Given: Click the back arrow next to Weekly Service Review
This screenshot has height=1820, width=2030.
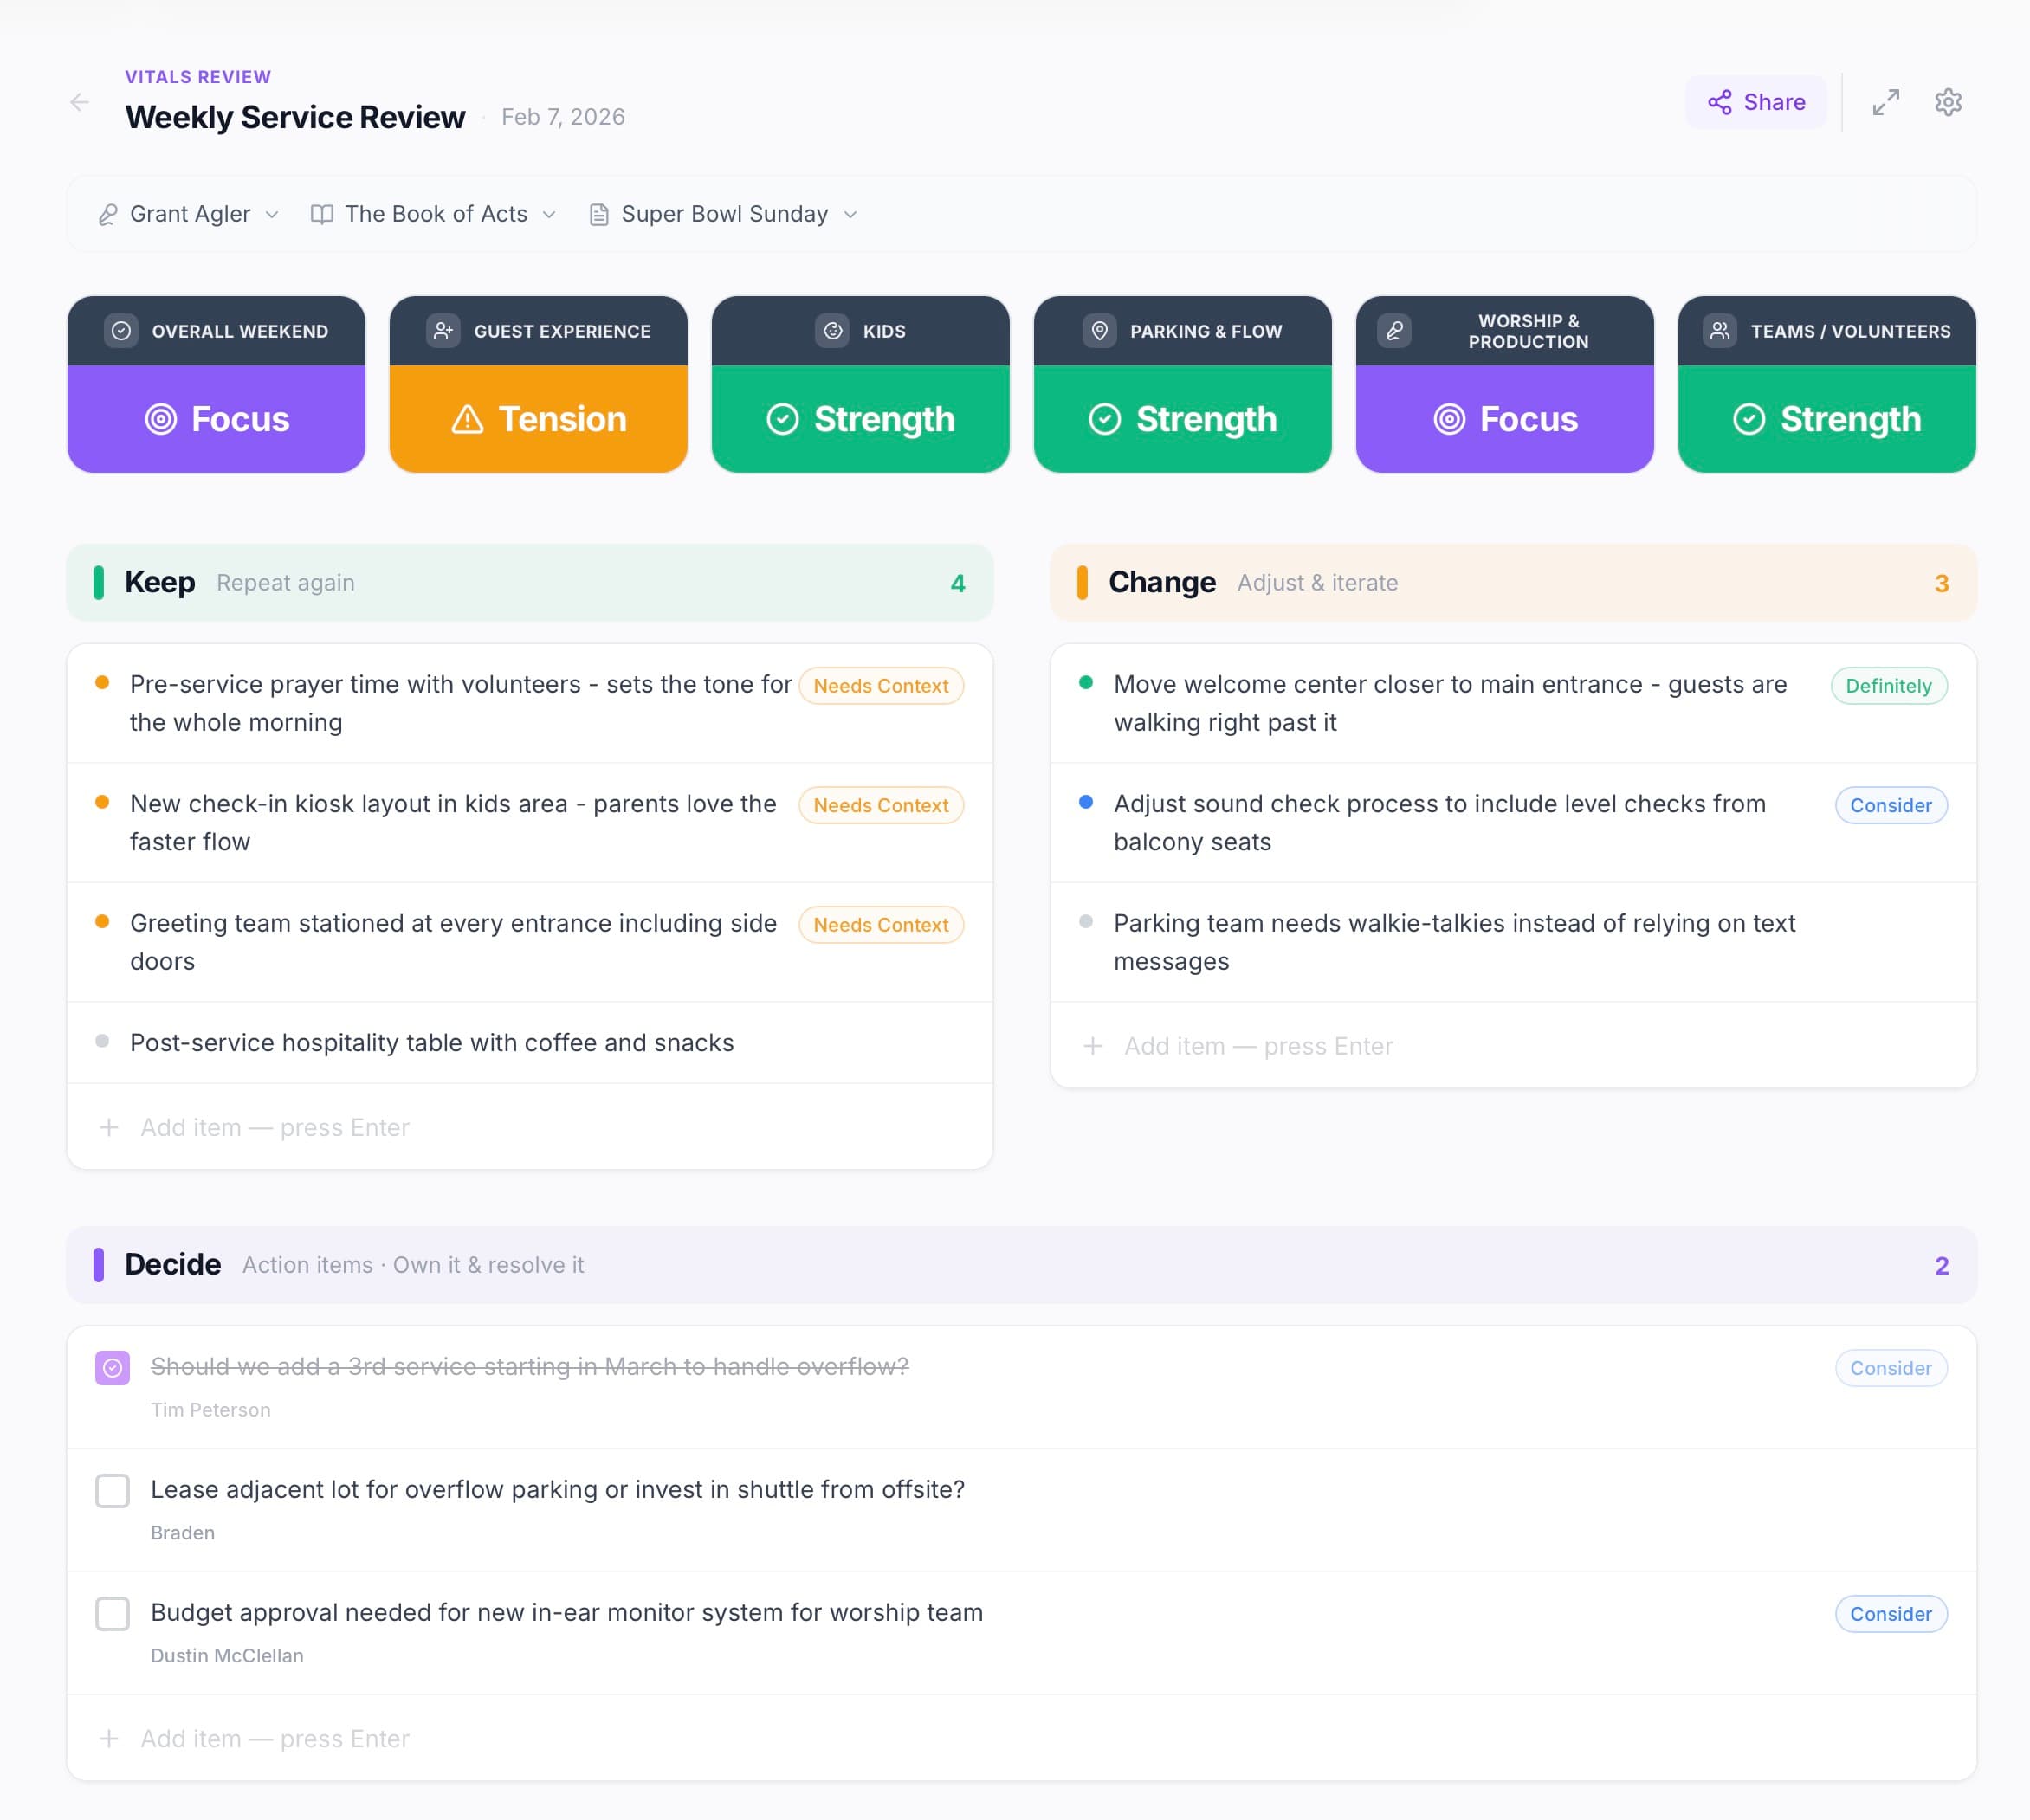Looking at the screenshot, I should (x=81, y=102).
